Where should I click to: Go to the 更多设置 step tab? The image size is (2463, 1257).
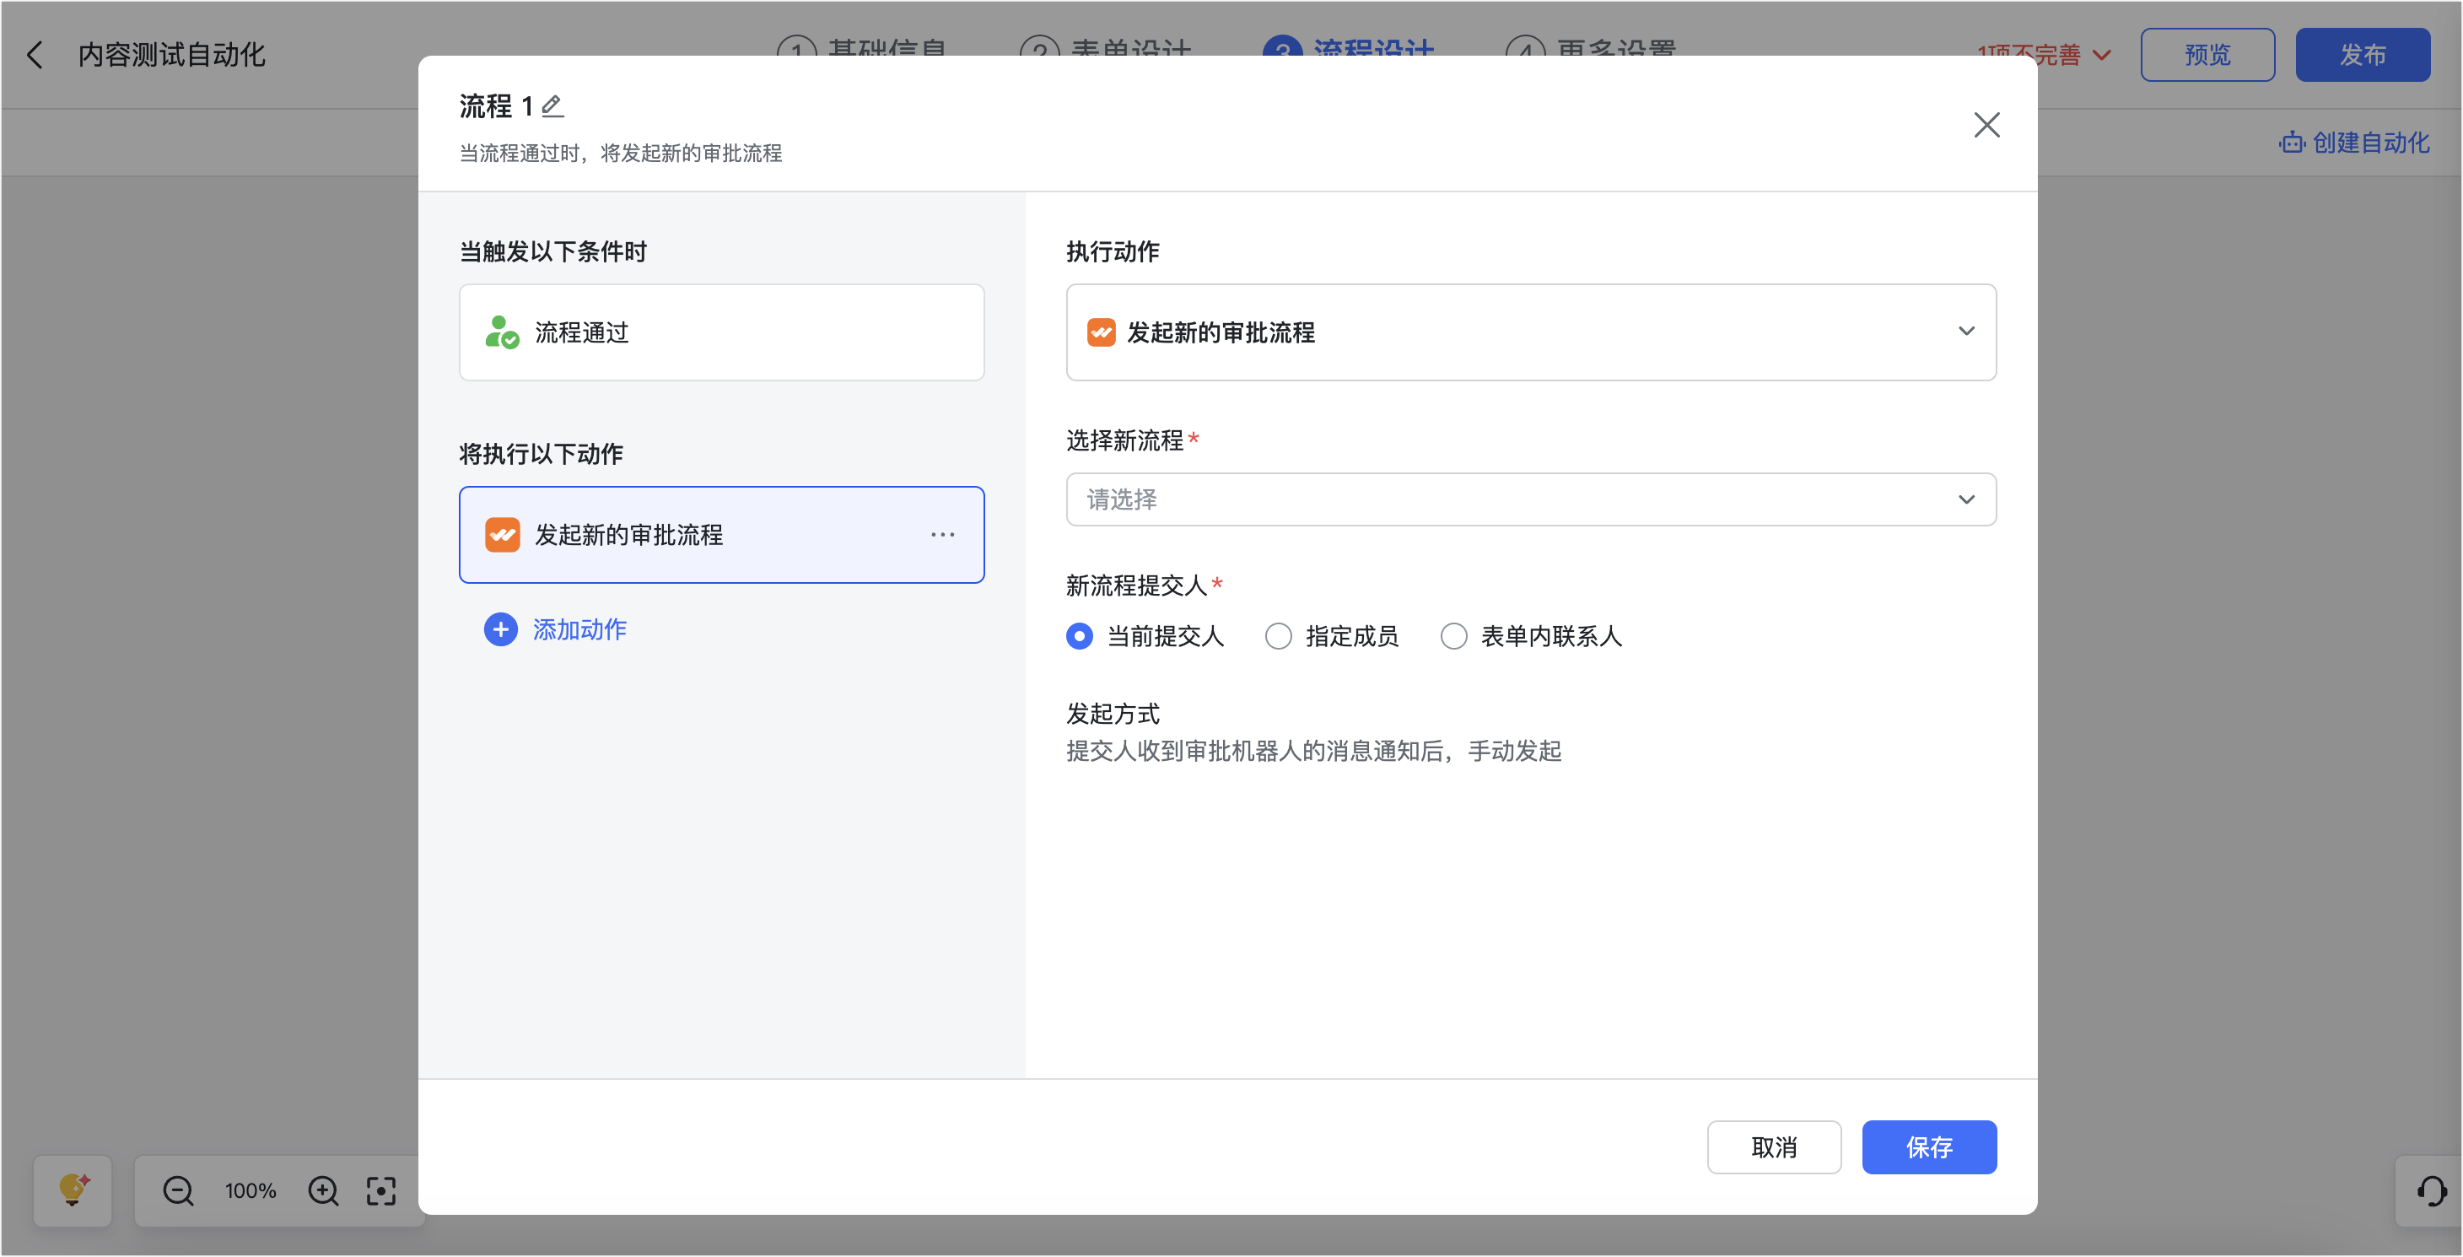(x=1590, y=48)
